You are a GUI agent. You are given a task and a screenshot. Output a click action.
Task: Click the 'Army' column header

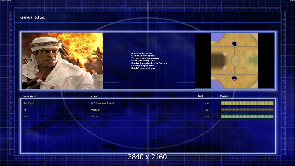click(x=94, y=96)
